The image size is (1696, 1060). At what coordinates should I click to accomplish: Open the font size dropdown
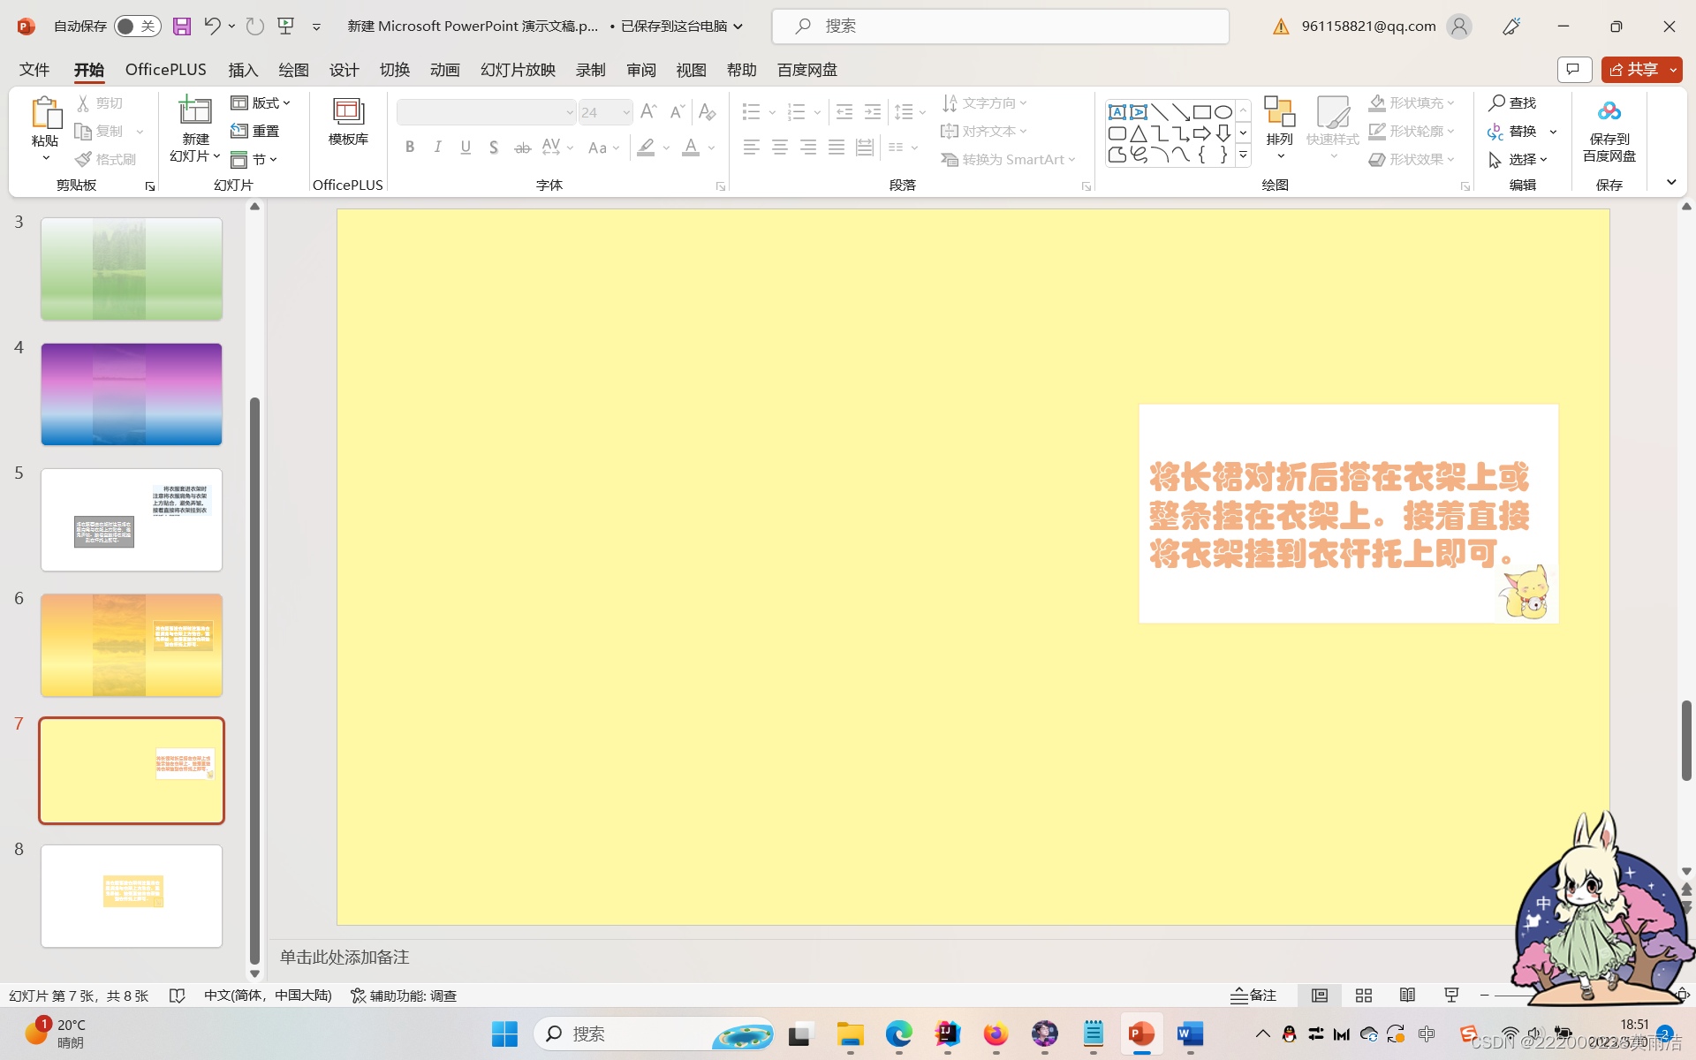[x=625, y=112]
